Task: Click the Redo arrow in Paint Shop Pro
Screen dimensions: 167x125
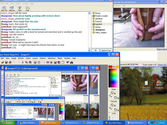Action: point(19,63)
